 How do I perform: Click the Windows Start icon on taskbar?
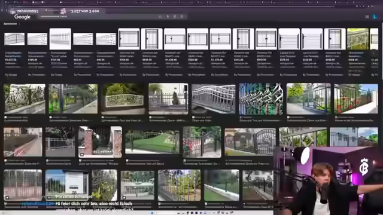coord(152,213)
